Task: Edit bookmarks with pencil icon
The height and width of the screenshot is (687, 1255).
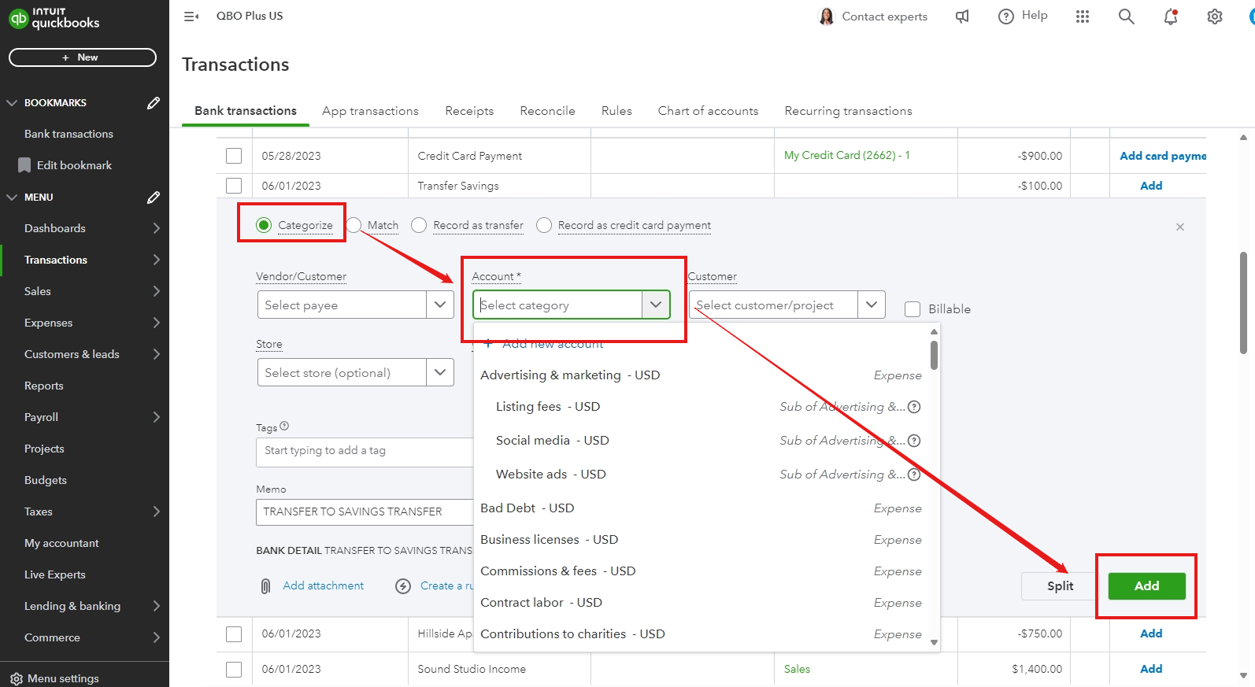Action: [x=154, y=103]
